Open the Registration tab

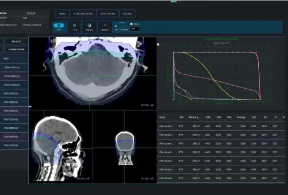coord(108,14)
